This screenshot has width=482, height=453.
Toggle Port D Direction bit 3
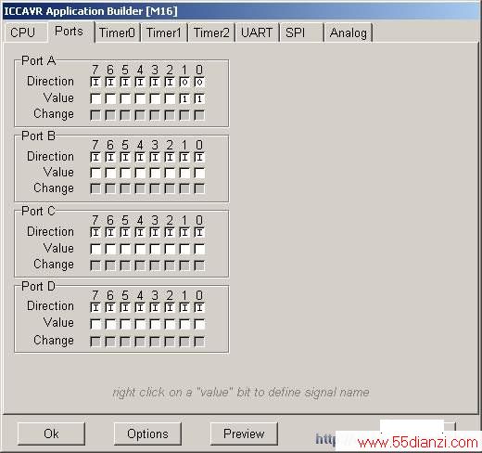[155, 307]
